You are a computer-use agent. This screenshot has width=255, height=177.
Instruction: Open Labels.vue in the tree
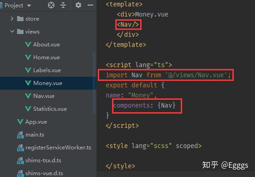47,70
